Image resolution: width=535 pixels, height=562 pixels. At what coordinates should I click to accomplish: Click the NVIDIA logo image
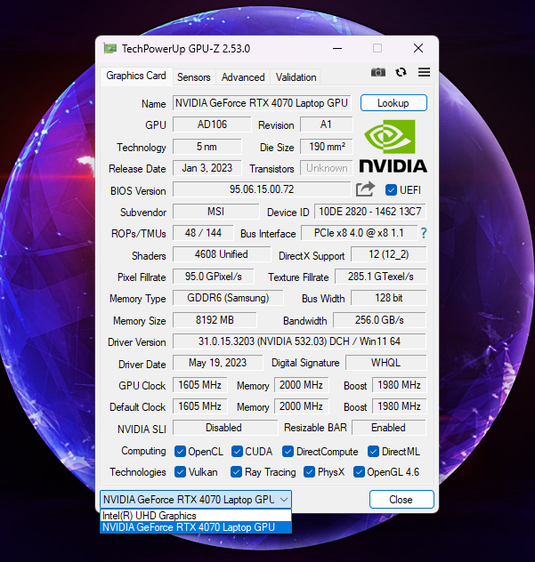tap(393, 146)
